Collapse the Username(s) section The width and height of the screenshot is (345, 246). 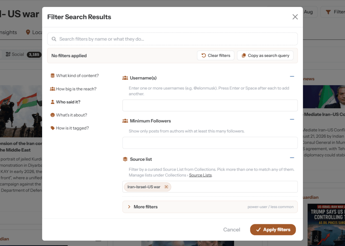pos(292,77)
